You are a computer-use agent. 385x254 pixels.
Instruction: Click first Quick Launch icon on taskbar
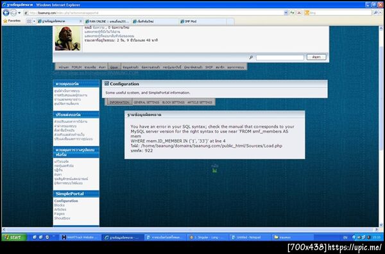click(35, 237)
